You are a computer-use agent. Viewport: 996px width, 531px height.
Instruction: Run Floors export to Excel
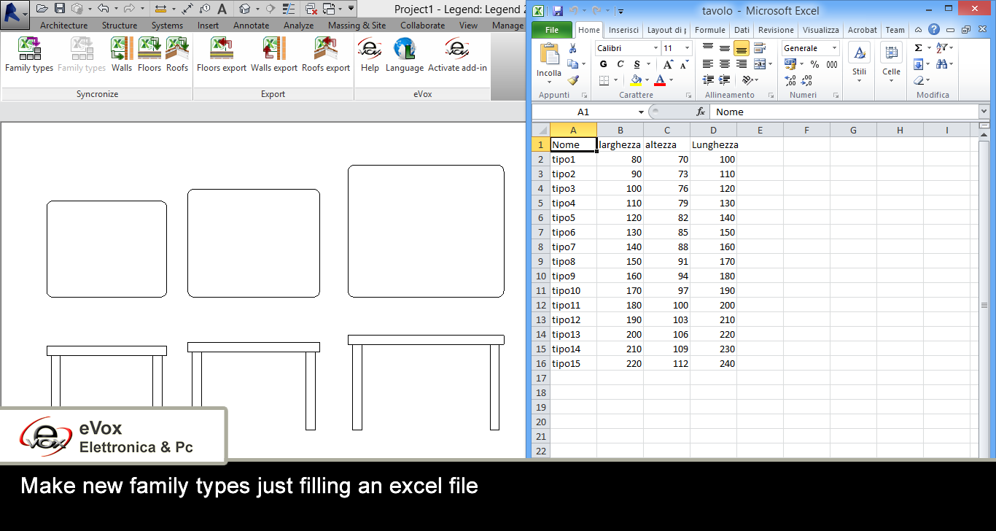point(222,55)
